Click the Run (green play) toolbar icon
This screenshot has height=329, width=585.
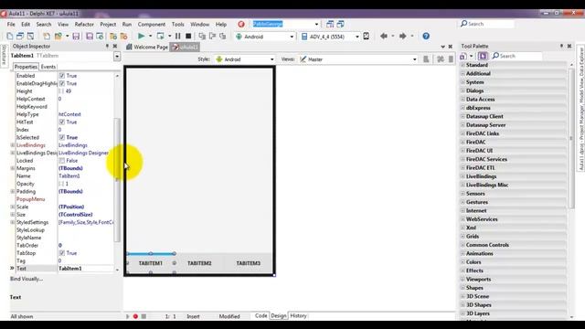[141, 37]
